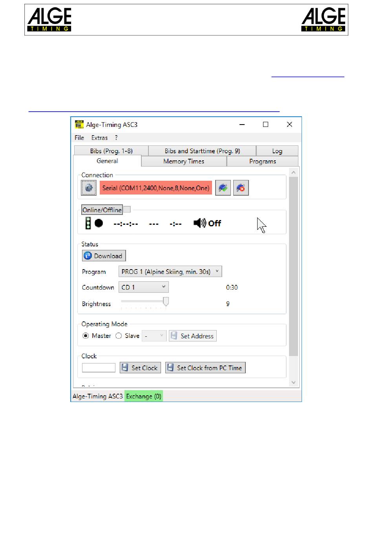Open the Countdown CD 1 dropdown

144,287
